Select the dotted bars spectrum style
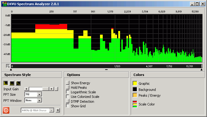This screenshot has width=207, height=117. click(x=12, y=83)
